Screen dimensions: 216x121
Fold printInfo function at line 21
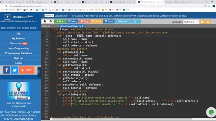[49, 94]
